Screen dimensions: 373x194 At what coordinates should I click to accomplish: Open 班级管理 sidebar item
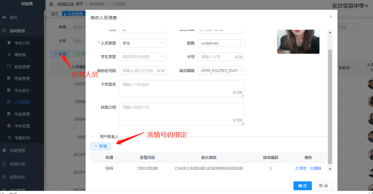click(22, 78)
